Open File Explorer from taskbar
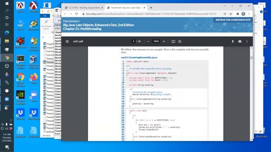 [7, 41]
